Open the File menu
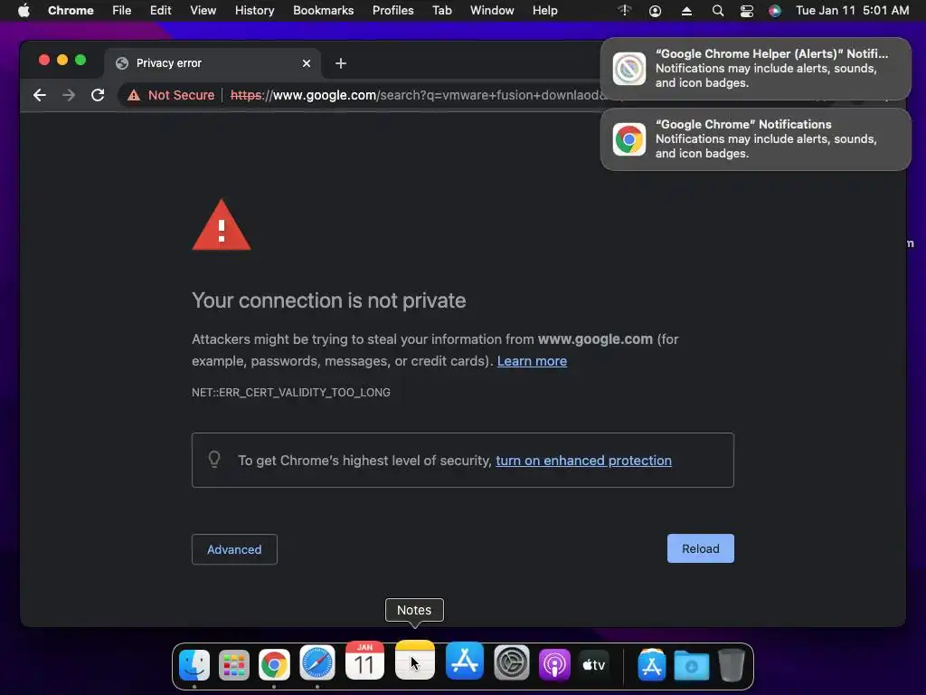 coord(122,11)
